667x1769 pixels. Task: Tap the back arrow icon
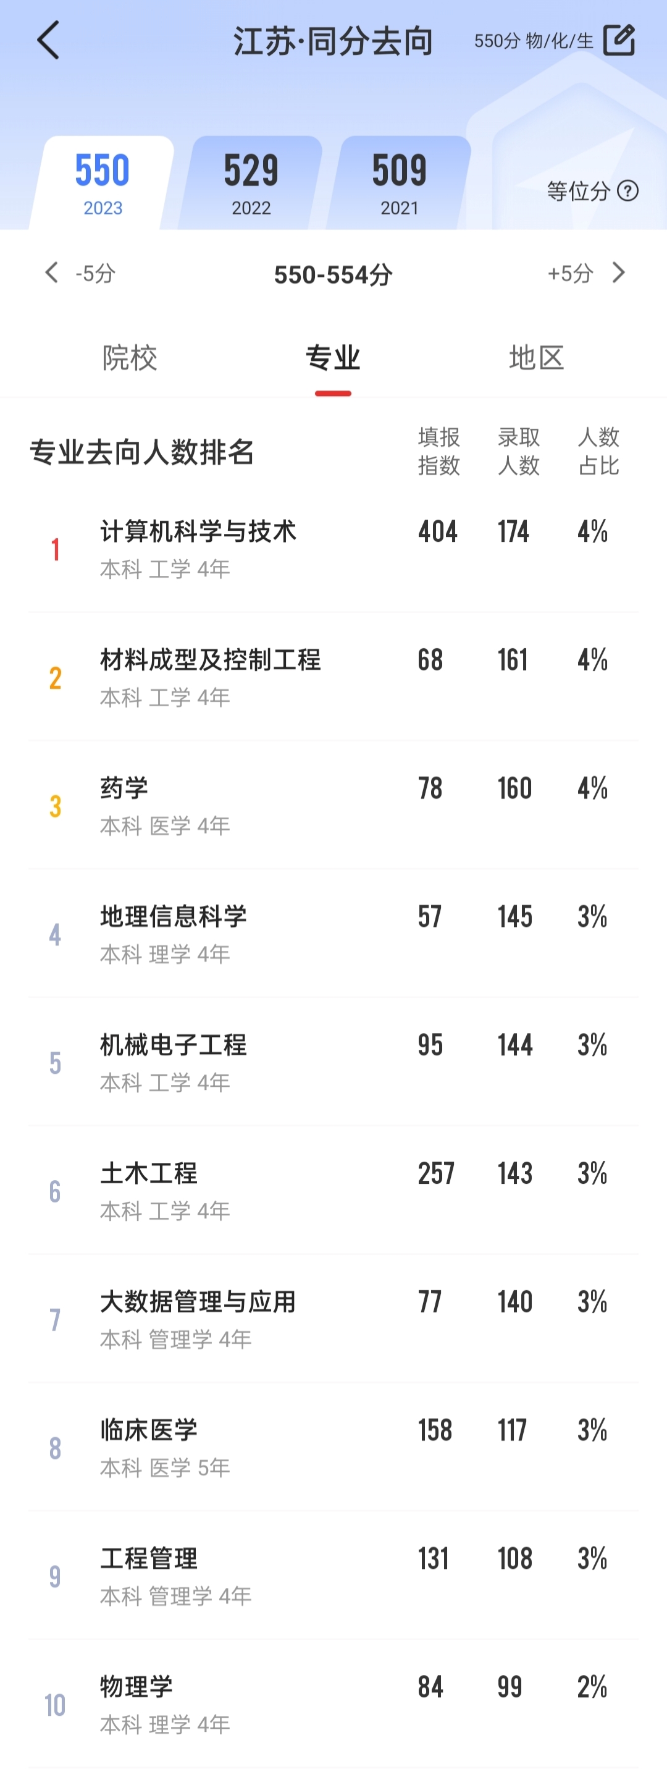48,41
